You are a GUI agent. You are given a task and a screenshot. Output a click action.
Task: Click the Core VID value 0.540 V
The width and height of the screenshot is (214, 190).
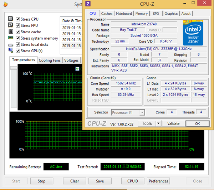pos(166,41)
